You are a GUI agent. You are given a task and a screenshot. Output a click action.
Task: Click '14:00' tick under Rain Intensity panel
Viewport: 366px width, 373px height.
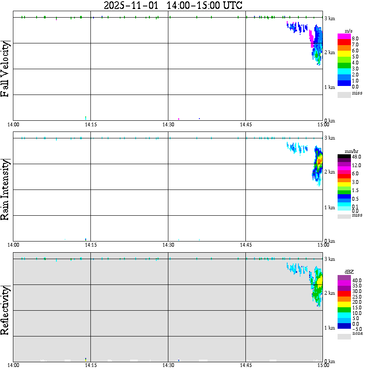pos(13,245)
